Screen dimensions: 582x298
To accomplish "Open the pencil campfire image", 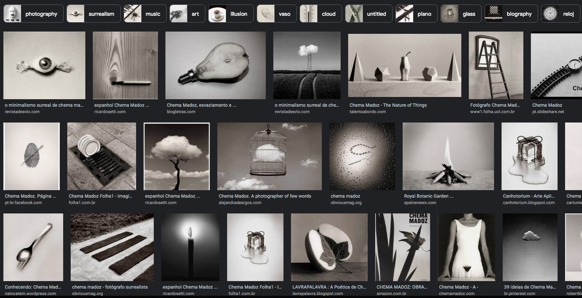I will pyautogui.click(x=448, y=156).
